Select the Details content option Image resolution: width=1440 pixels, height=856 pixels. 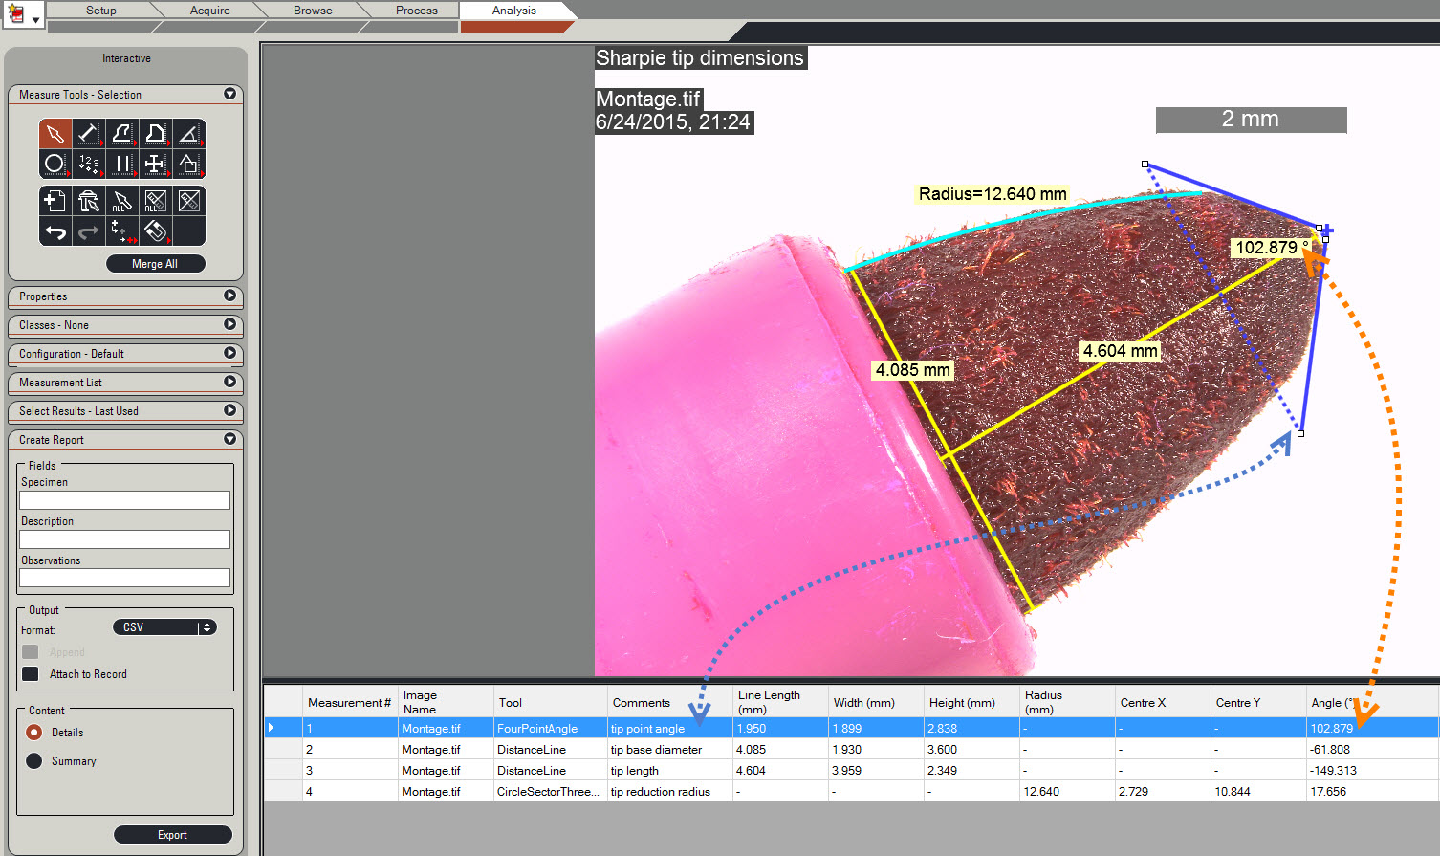point(34,733)
